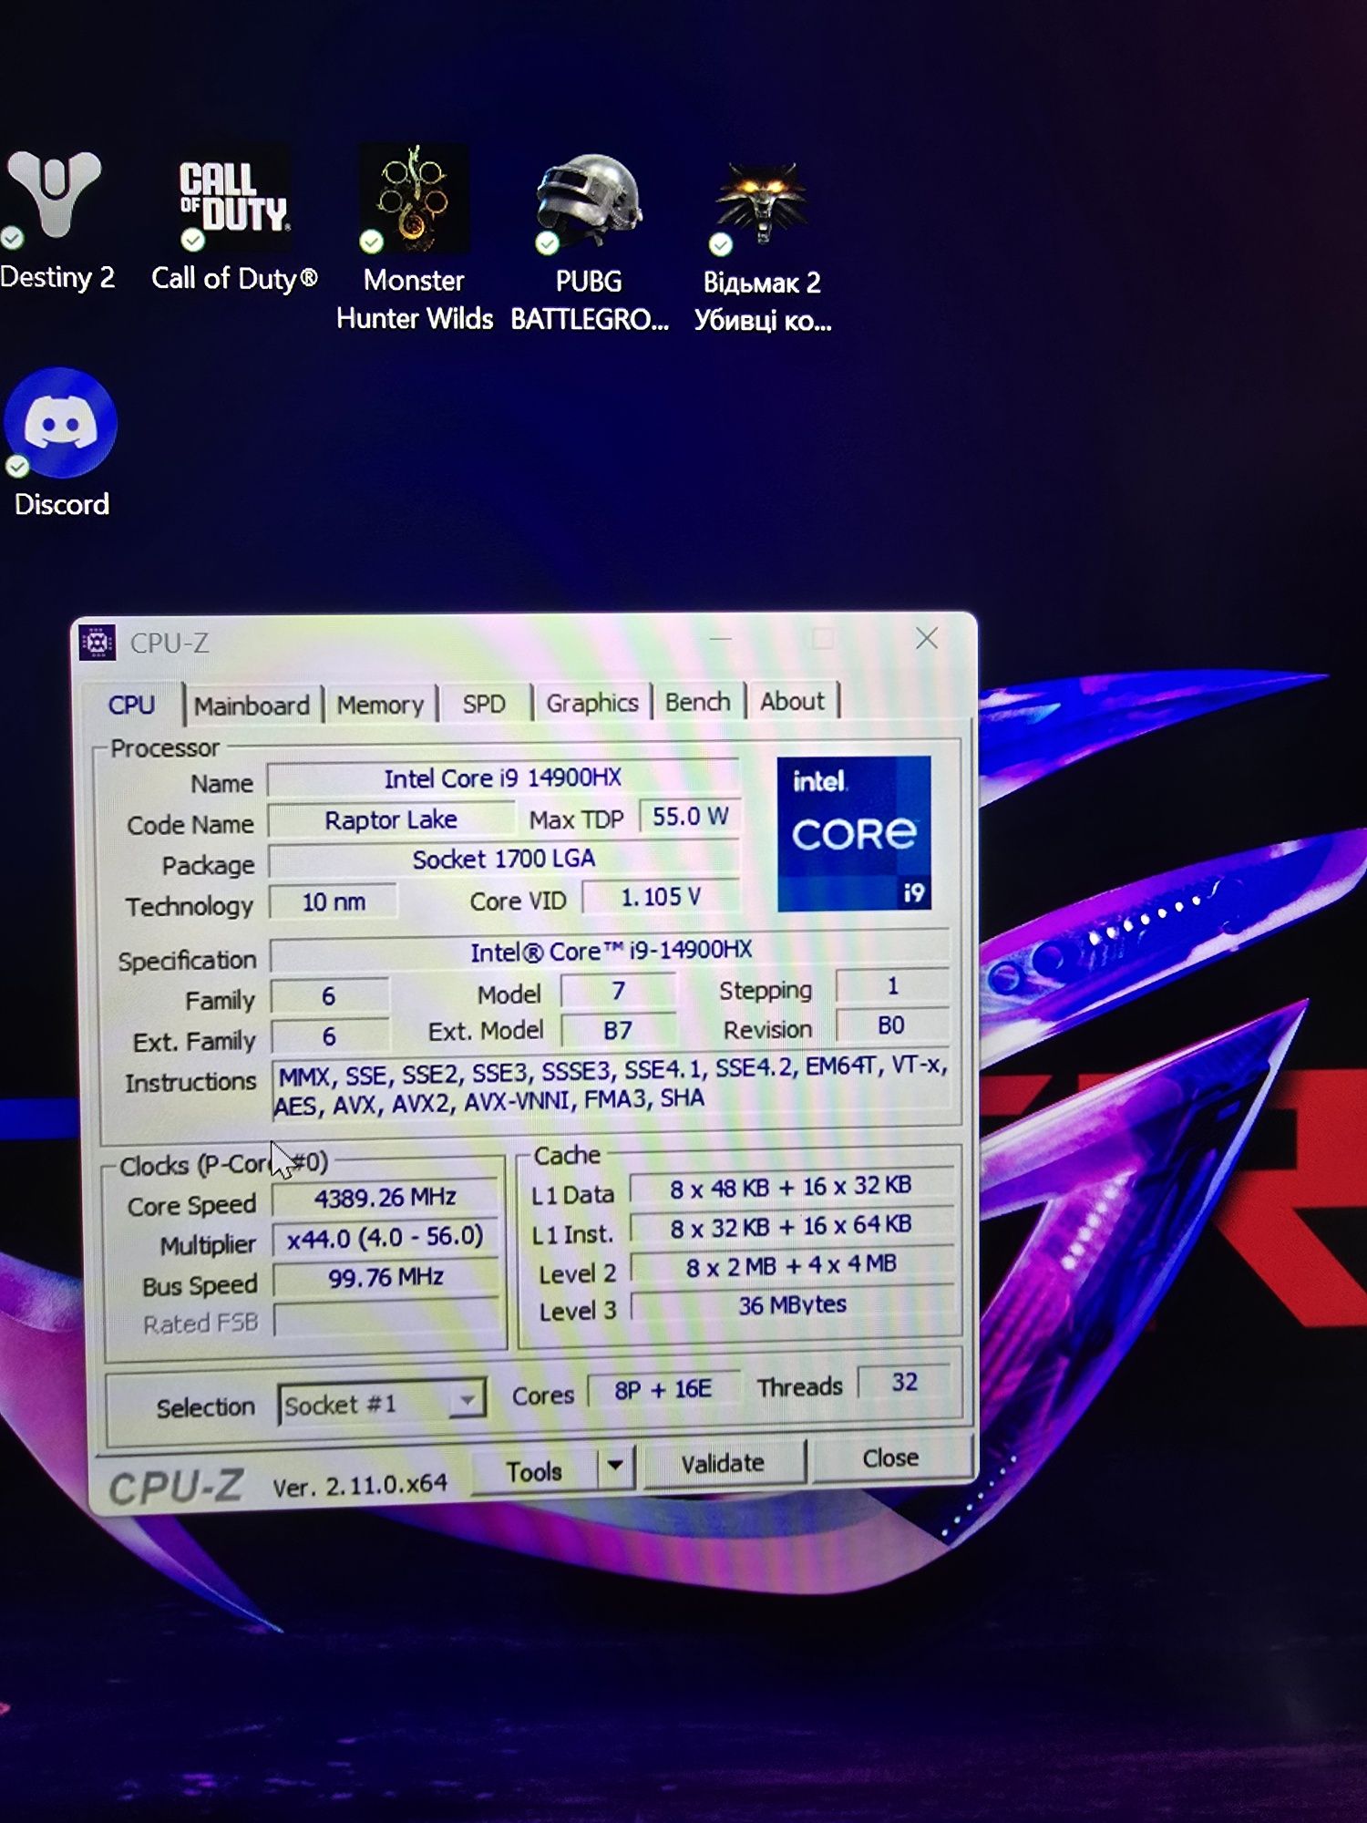Click the L1 Data cache value
The image size is (1367, 1823).
click(790, 1188)
